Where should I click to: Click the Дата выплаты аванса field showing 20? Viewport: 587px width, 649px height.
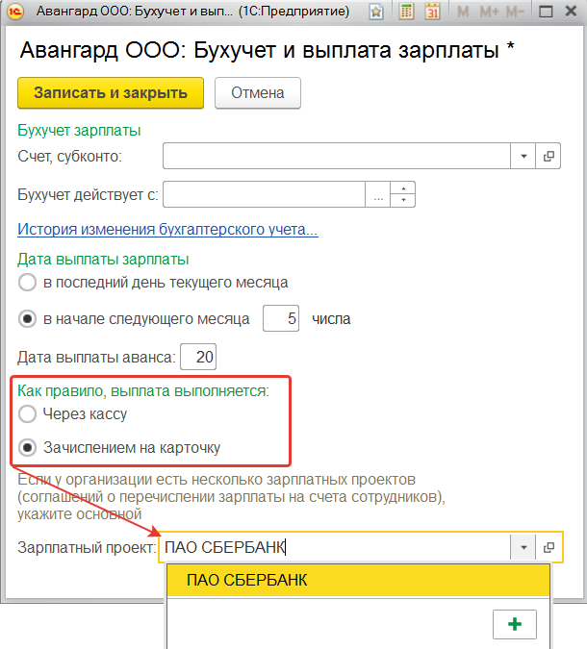[x=198, y=357]
